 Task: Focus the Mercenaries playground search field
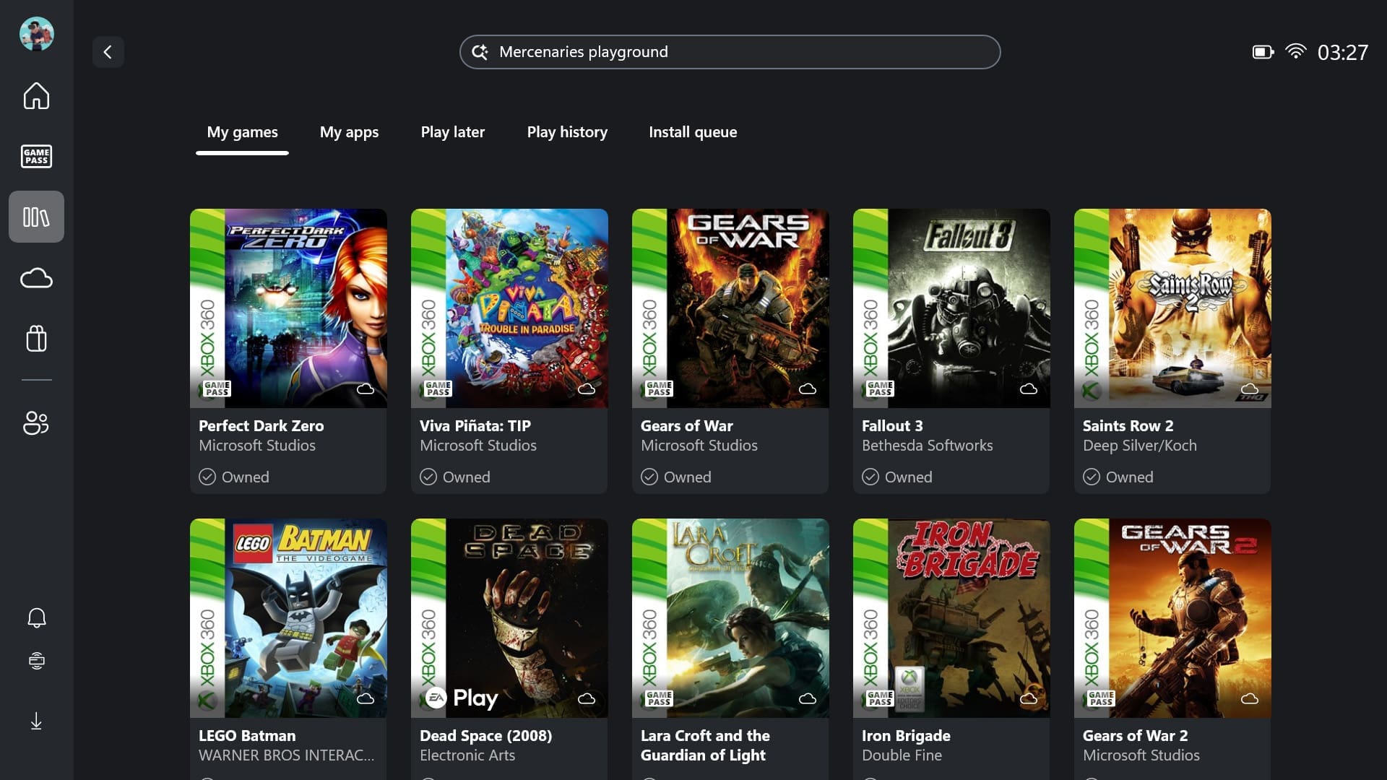tap(730, 52)
